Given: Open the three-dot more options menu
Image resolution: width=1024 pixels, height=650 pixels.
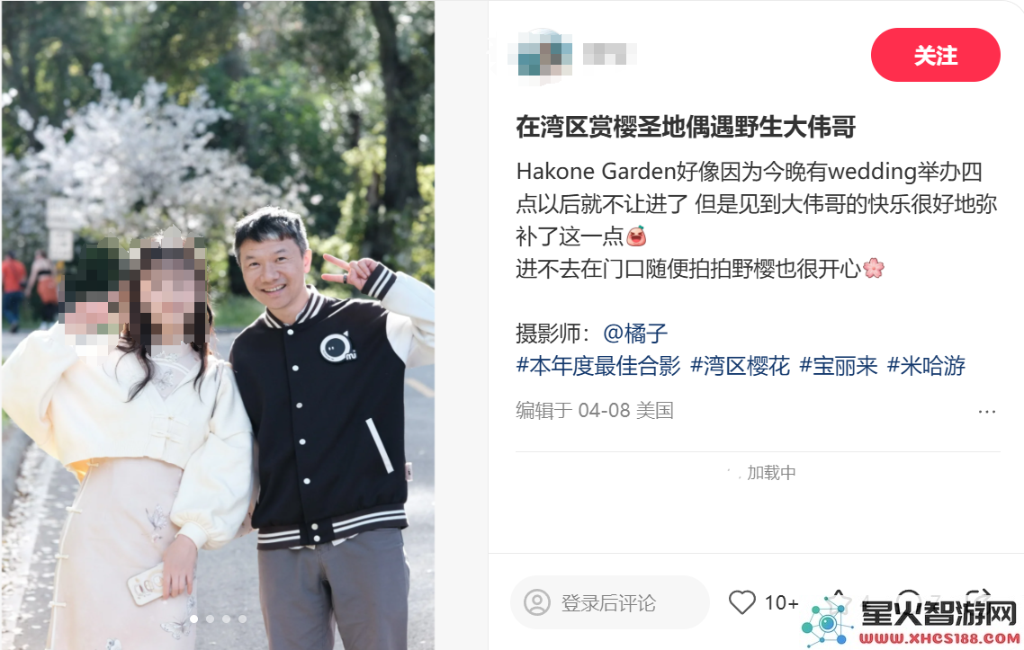Looking at the screenshot, I should point(987,411).
